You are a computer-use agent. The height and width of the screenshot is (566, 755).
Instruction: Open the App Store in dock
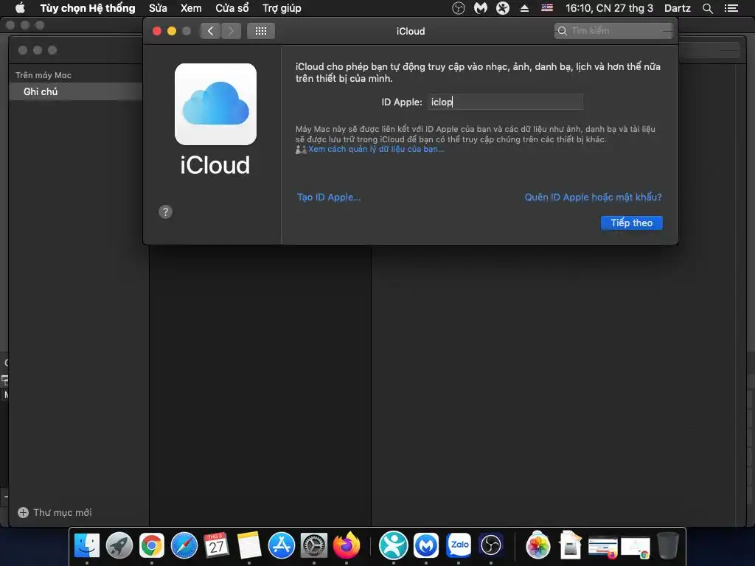pos(281,546)
